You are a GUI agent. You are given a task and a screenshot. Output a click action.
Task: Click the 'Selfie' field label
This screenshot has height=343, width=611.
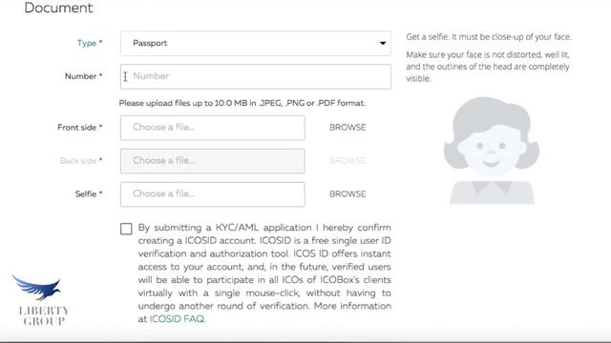pos(86,194)
